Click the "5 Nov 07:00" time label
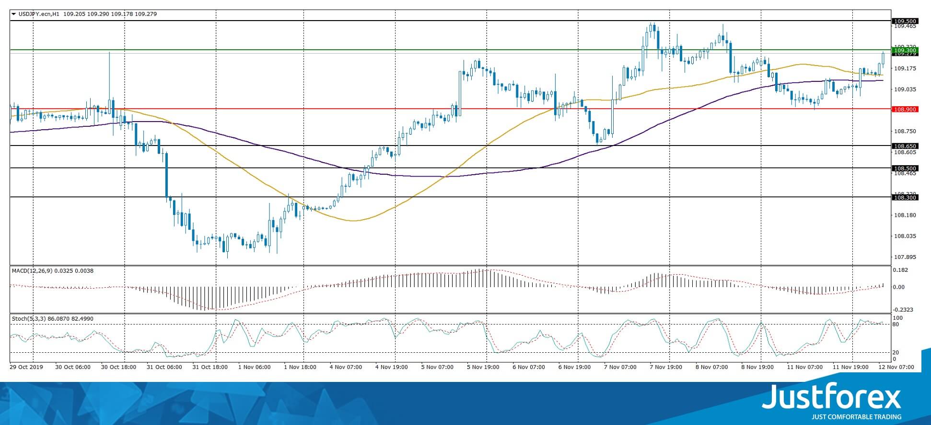The image size is (931, 425). pyautogui.click(x=437, y=368)
